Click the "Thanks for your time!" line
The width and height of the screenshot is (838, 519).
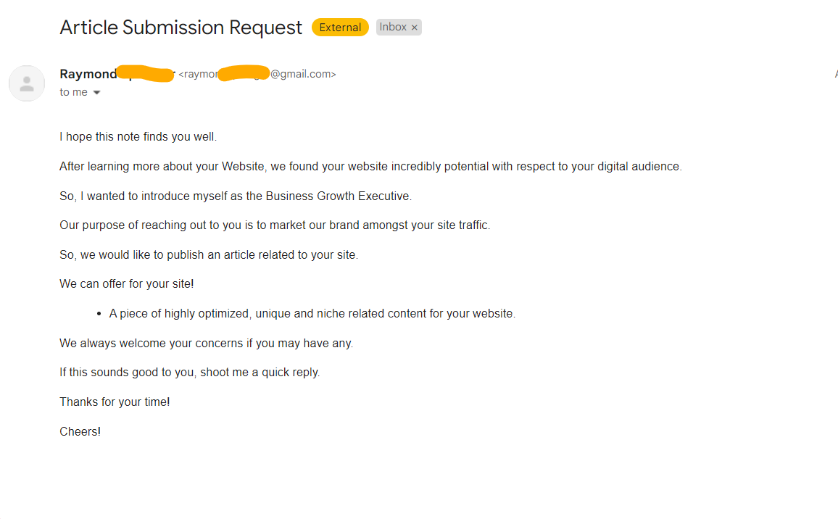point(115,402)
